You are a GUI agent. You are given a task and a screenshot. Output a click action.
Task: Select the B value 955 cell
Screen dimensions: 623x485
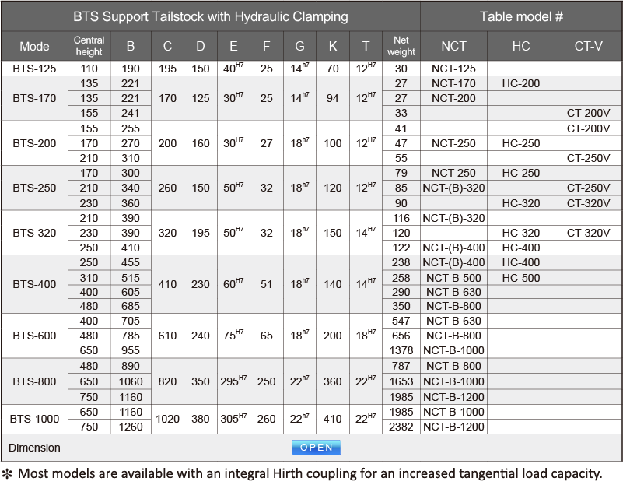point(131,350)
